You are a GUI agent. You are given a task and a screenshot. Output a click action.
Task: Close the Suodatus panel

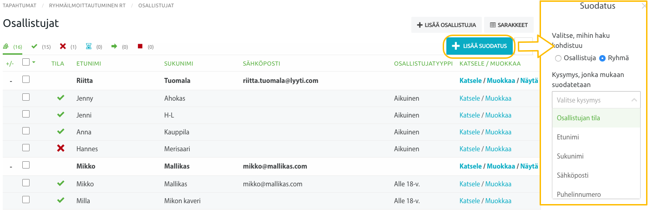click(x=643, y=6)
